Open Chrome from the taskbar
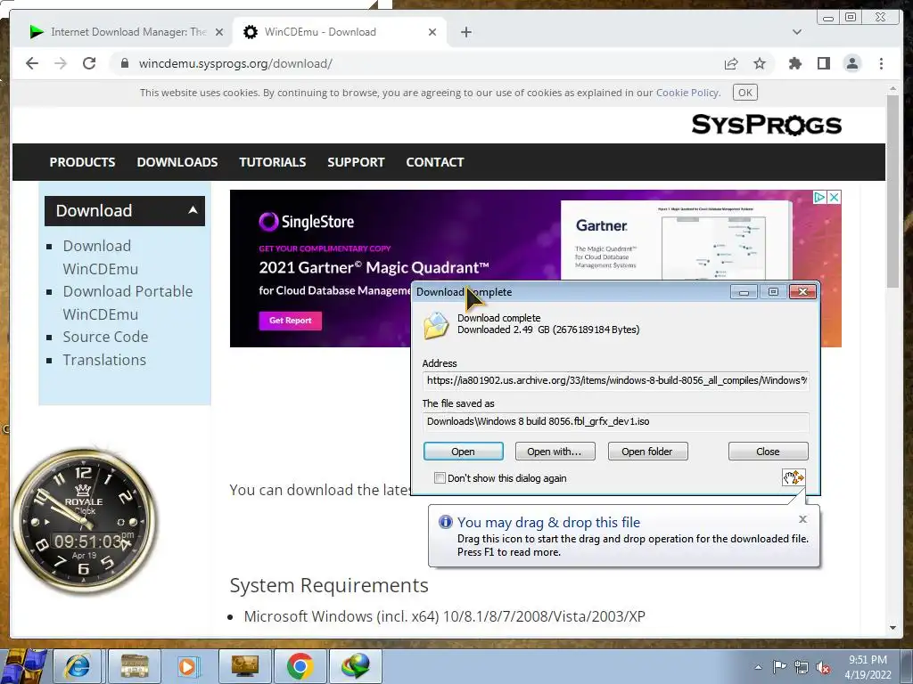 click(300, 666)
